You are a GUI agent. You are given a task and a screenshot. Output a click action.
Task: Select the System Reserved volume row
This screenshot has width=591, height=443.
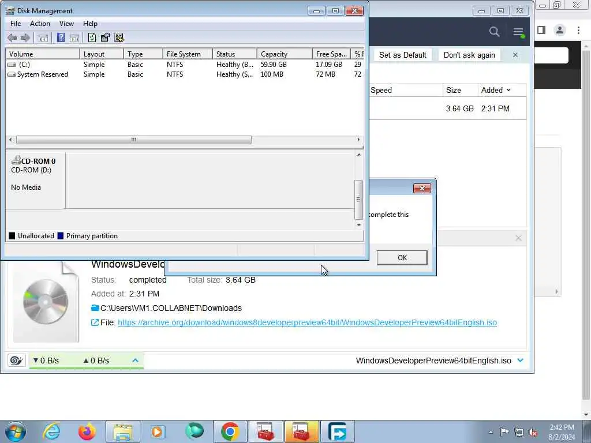184,74
